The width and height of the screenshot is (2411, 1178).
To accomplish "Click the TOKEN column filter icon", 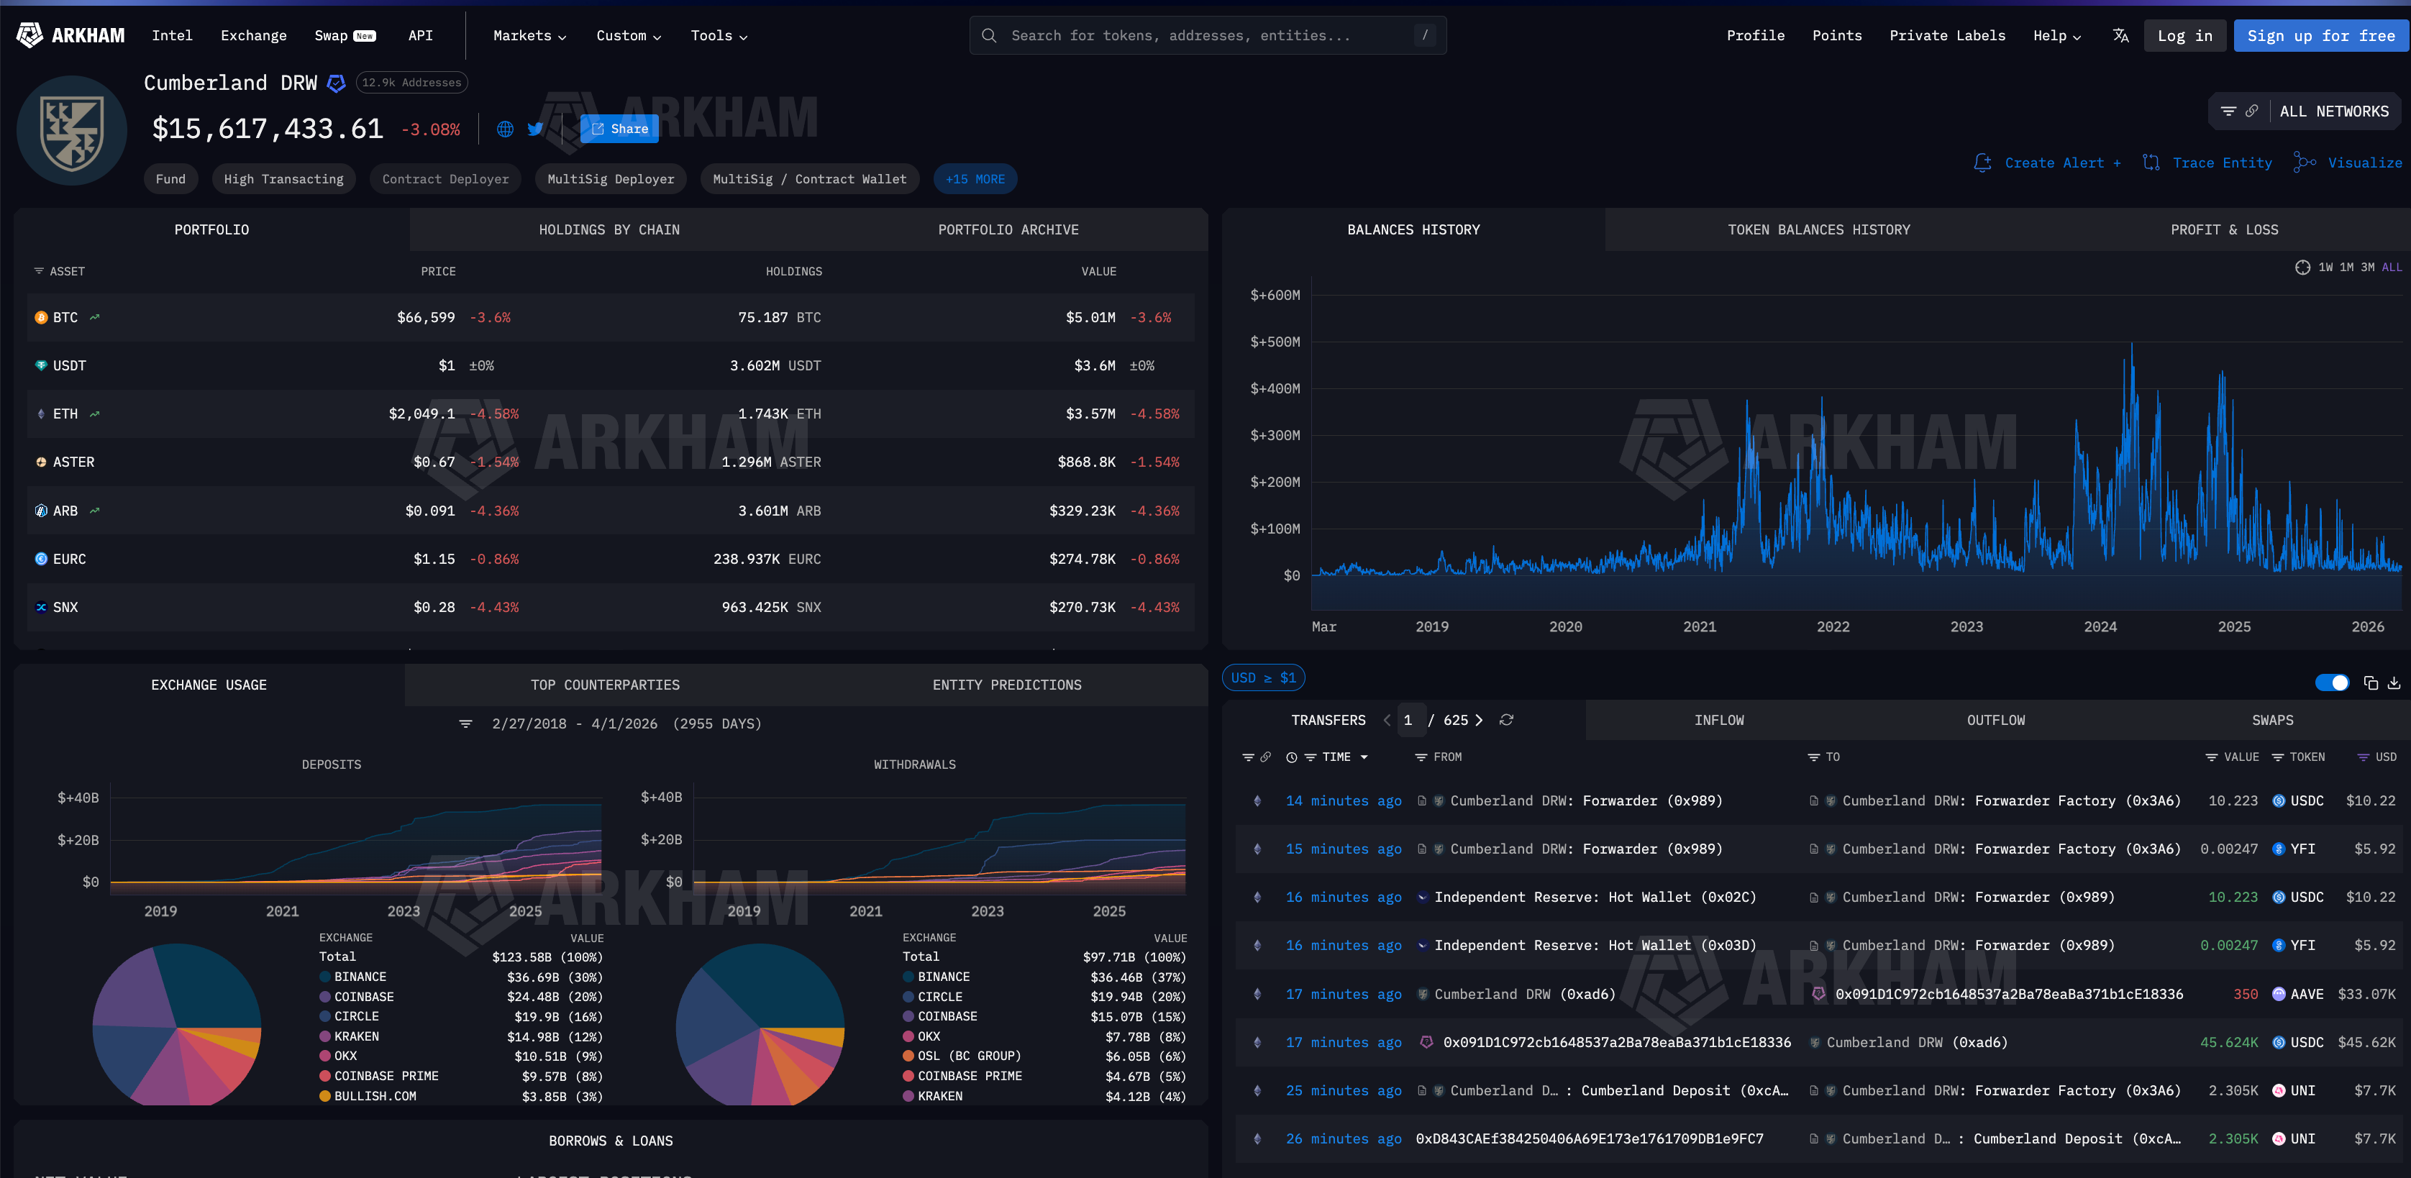I will click(x=2278, y=757).
